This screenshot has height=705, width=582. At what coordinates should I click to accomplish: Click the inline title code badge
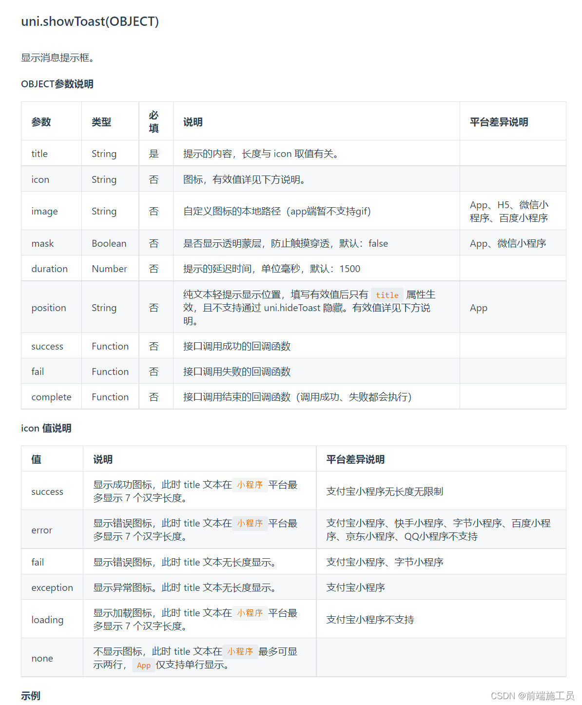[387, 294]
